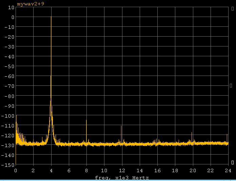Click the marker box at bottom right corner
The width and height of the screenshot is (236, 181).
click(233, 162)
